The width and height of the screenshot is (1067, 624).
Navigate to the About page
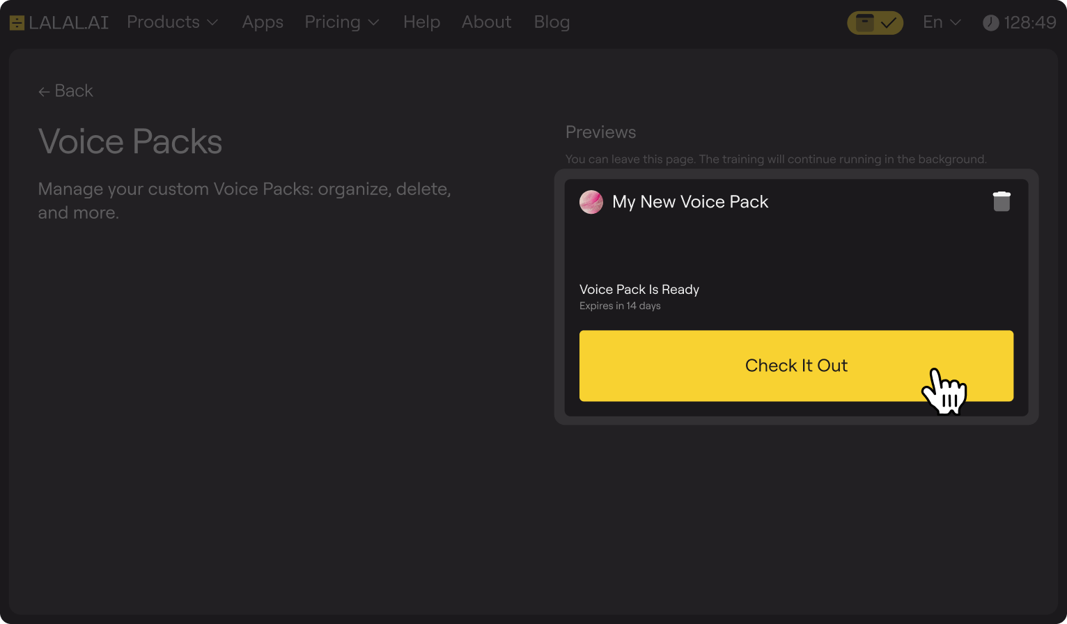(486, 22)
